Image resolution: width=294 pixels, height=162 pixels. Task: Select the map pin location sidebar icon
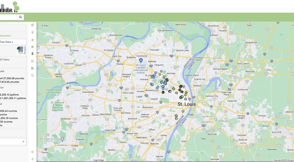tap(32, 32)
